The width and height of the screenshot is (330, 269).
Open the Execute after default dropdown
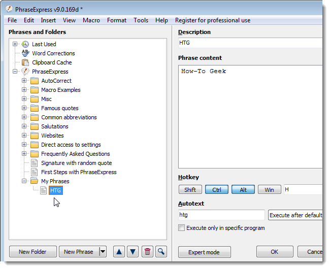[x=295, y=215]
